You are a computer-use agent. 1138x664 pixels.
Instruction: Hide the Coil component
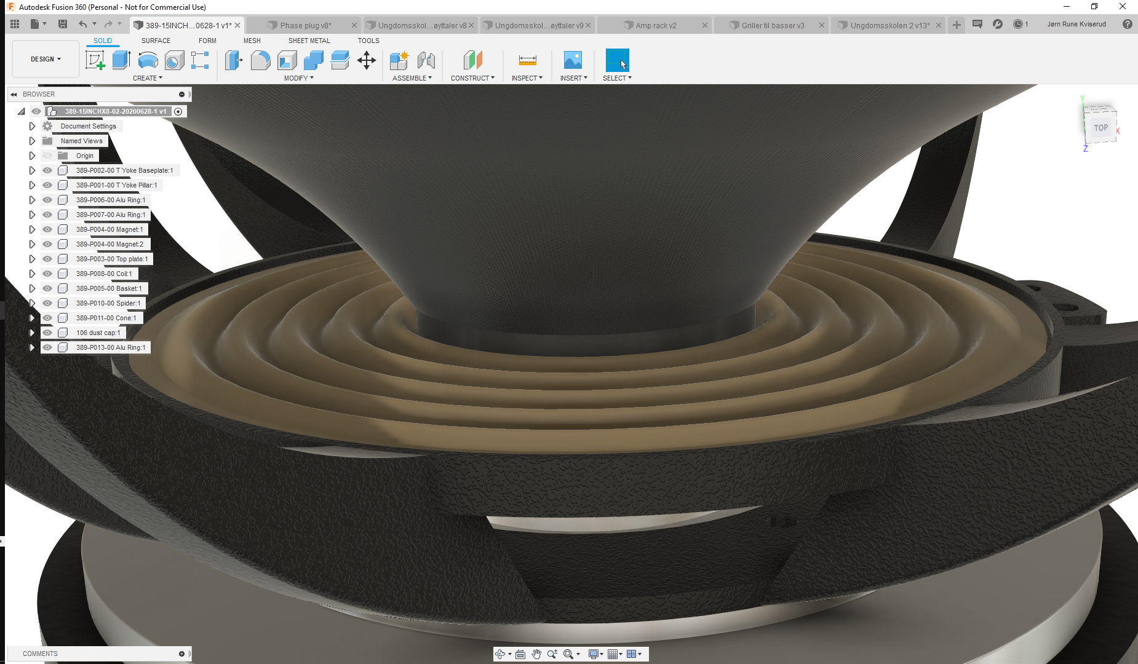click(x=47, y=274)
